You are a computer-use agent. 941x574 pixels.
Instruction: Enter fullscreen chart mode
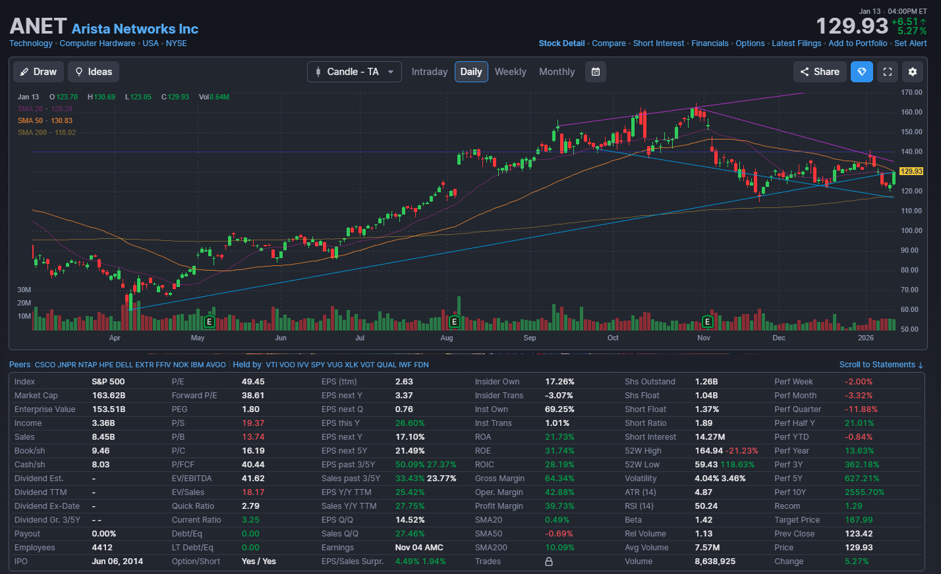pos(888,72)
